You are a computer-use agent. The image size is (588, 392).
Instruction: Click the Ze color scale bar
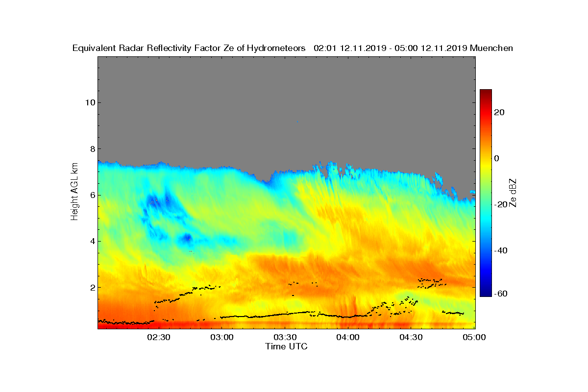point(486,193)
